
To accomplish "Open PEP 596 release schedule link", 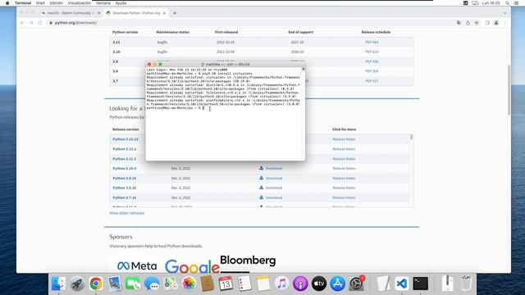I will [372, 61].
